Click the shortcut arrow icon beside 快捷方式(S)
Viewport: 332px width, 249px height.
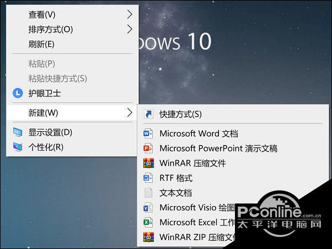click(149, 114)
